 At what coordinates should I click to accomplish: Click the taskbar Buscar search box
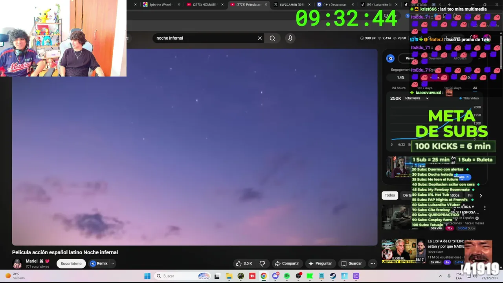point(183,276)
